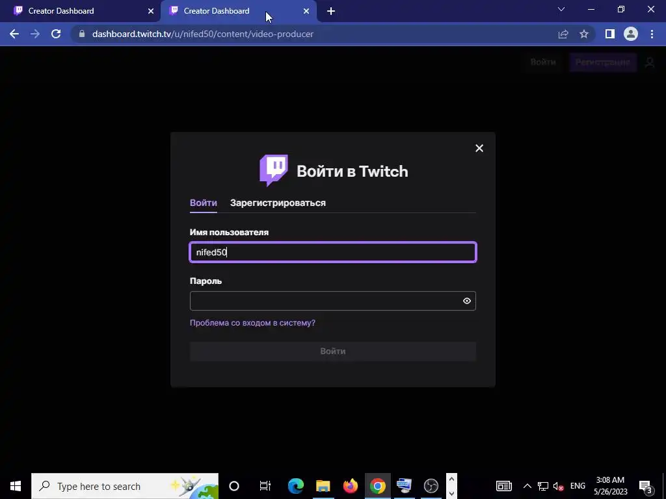Click the dimmed Войти button in top bar
Viewport: 666px width, 499px height.
(543, 62)
